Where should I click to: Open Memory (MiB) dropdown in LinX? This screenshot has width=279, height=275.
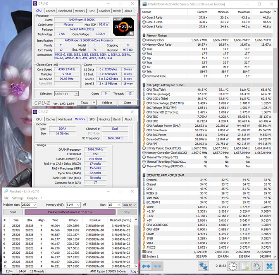tap(78, 205)
